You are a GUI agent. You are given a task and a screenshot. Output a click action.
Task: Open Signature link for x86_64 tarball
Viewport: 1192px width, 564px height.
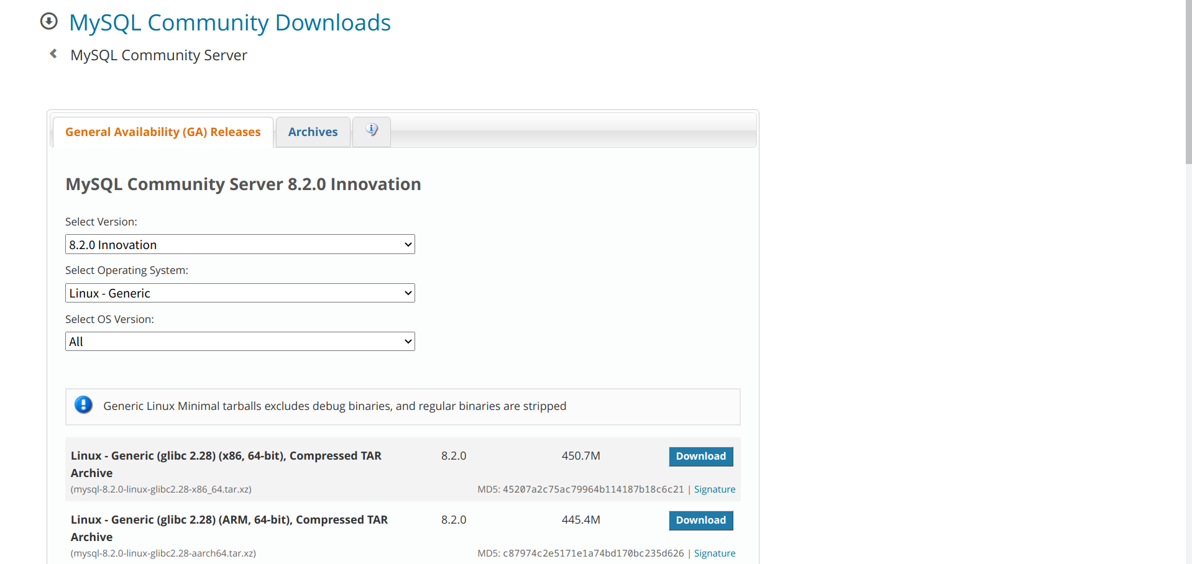click(x=715, y=489)
